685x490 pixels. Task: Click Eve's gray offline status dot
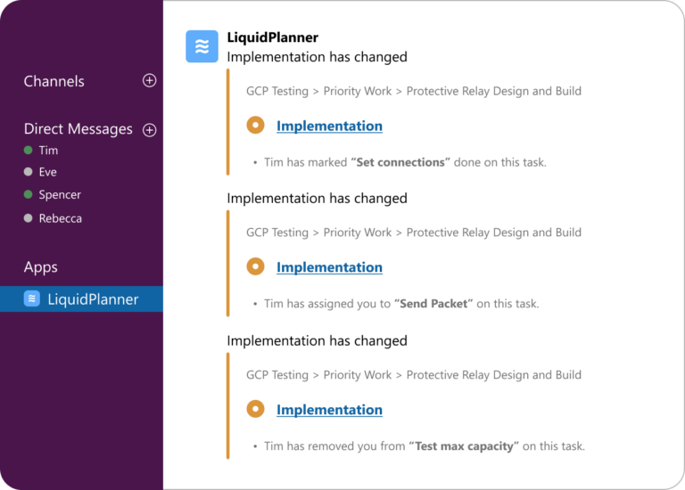tap(29, 173)
